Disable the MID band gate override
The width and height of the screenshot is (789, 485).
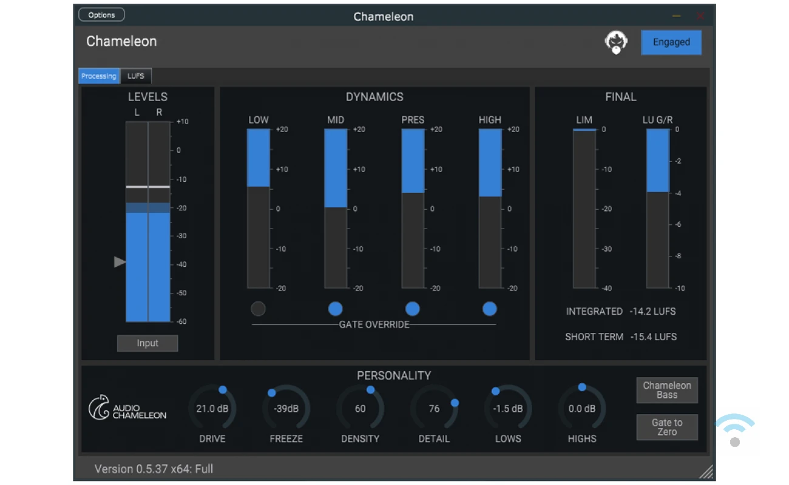click(x=336, y=309)
